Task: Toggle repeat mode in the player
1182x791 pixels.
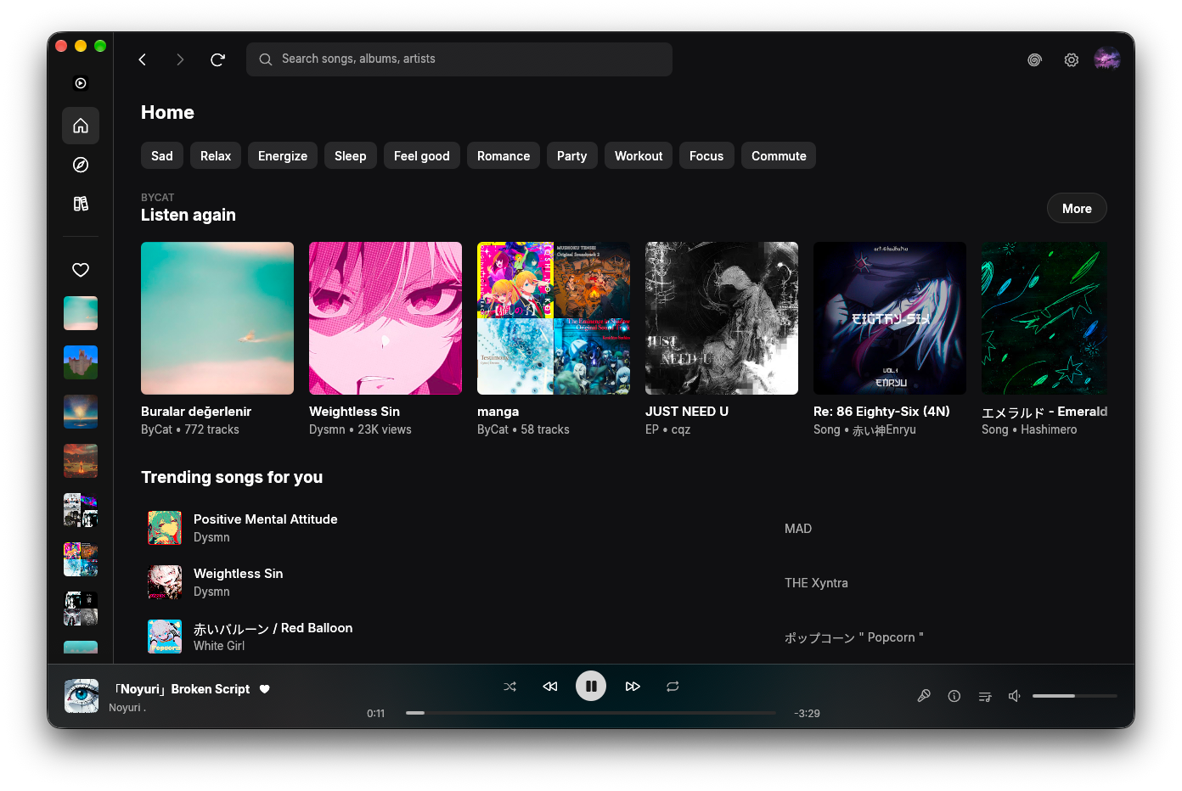Action: 673,686
